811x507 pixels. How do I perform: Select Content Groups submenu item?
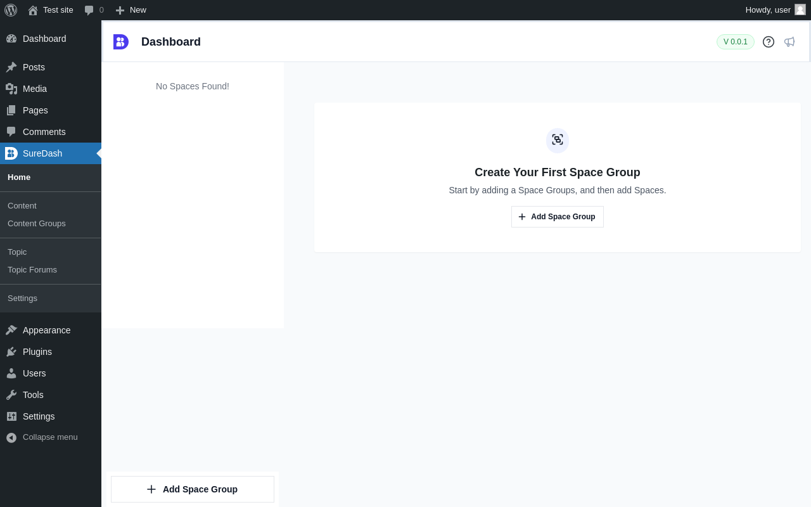click(37, 224)
